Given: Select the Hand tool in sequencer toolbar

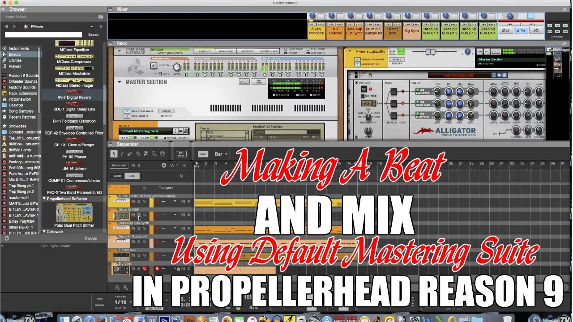Looking at the screenshot, I should coord(162,154).
